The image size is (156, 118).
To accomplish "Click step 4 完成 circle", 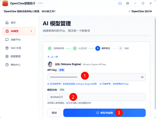I will pyautogui.click(x=121, y=48).
